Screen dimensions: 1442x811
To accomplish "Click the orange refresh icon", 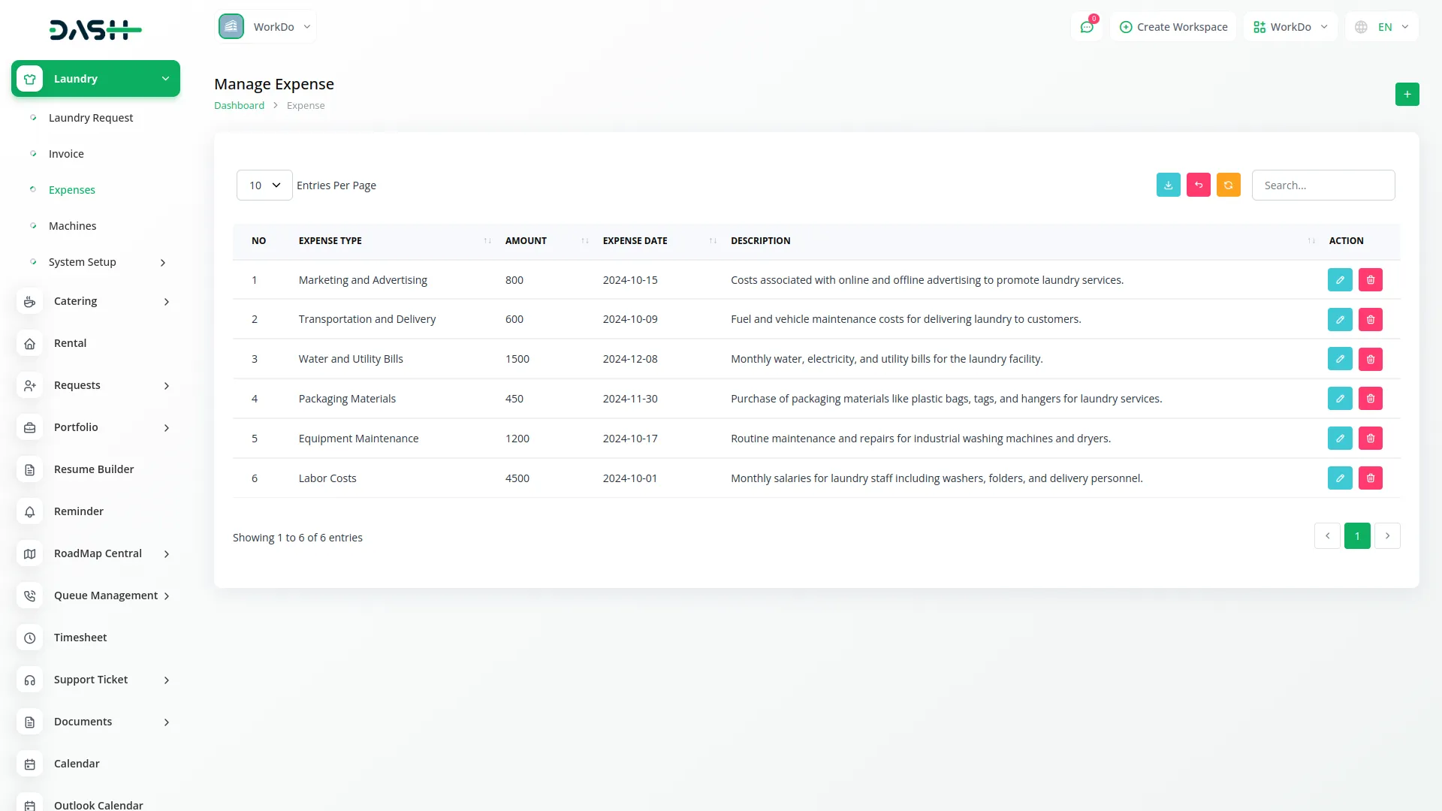I will coord(1228,185).
